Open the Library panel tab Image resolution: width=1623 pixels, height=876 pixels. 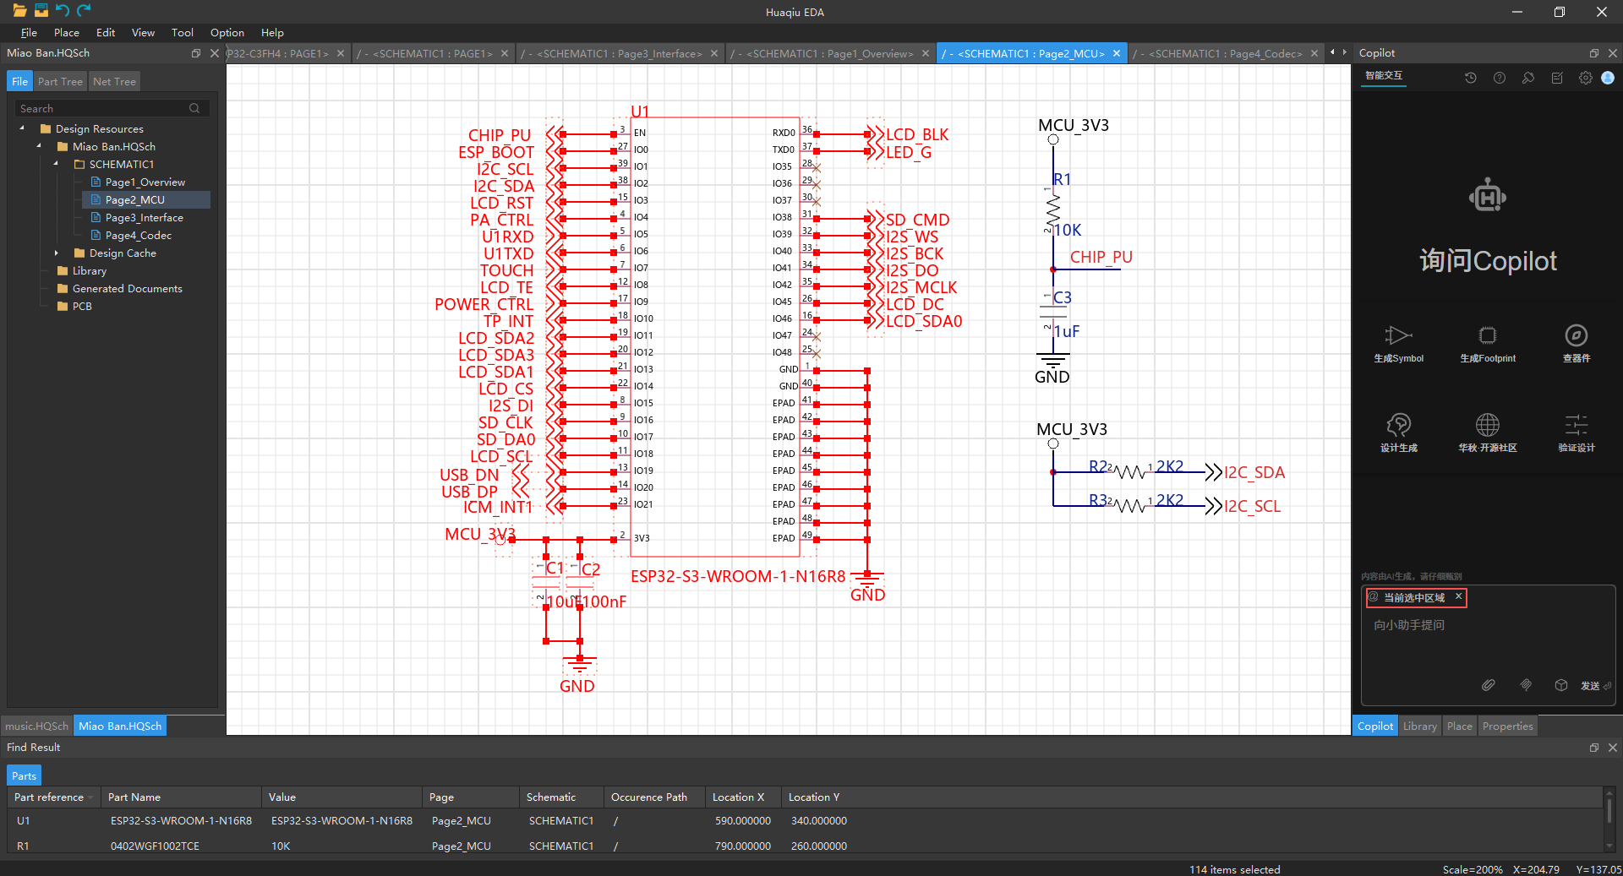(x=1419, y=726)
